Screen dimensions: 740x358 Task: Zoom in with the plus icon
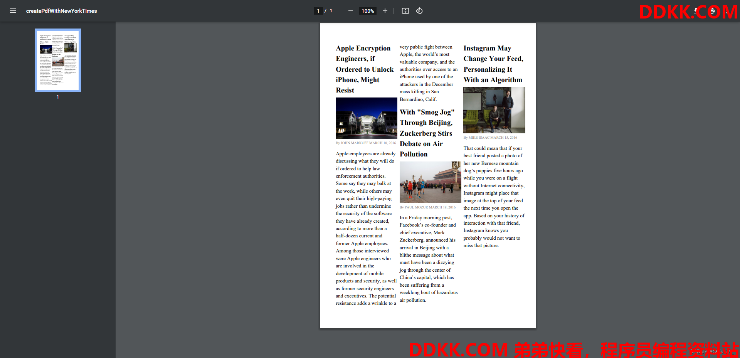[385, 11]
